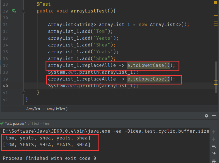This screenshot has height=163, width=219.
Task: Click line number 37 in the gutter
Action: [x=5, y=65]
